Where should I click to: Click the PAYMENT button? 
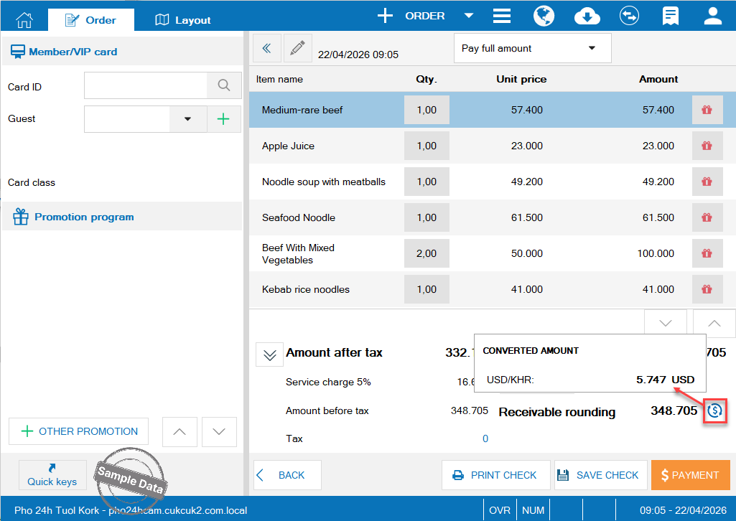coord(690,475)
